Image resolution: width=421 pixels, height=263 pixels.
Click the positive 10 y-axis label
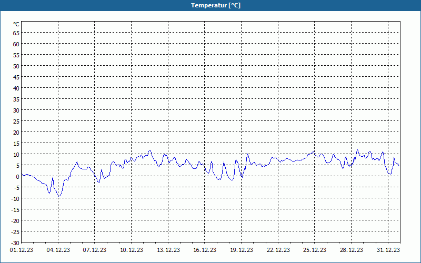(16, 155)
